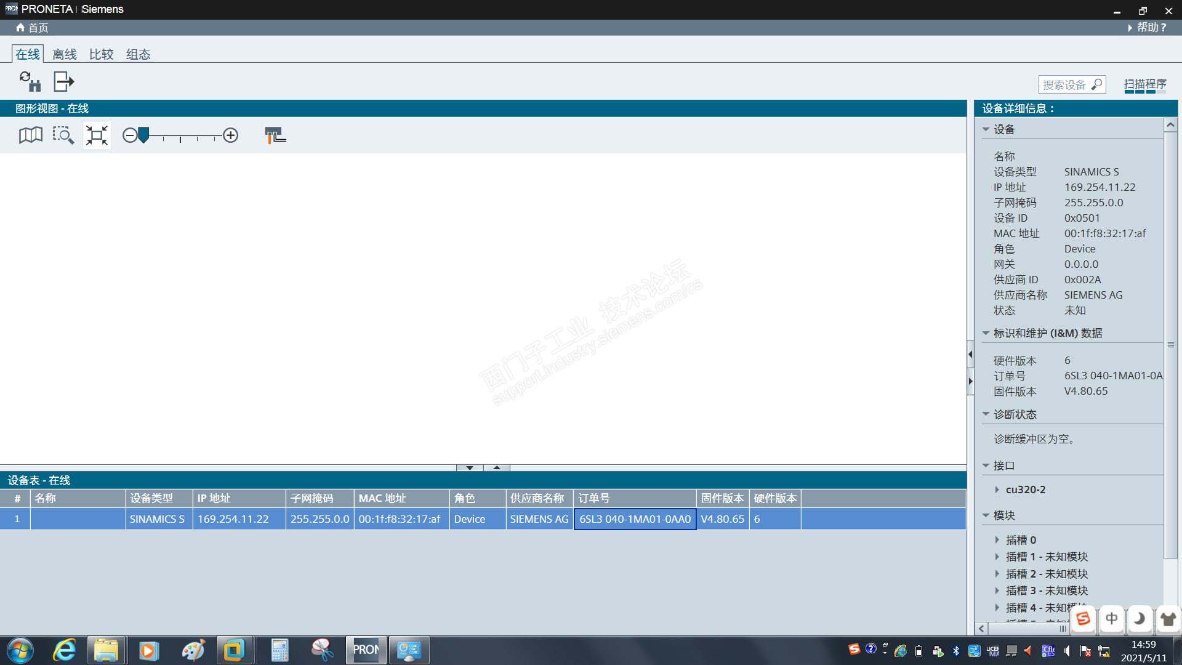Open Internet Explorer from the taskbar
Image resolution: width=1182 pixels, height=665 pixels.
click(x=64, y=650)
